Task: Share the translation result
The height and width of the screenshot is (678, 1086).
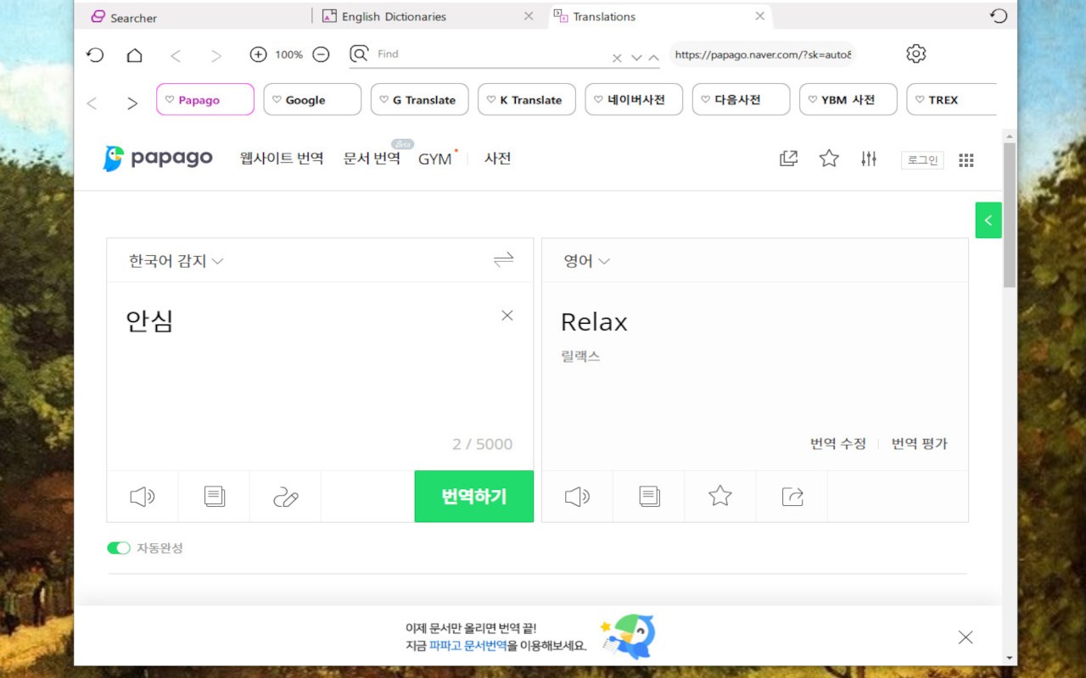Action: click(792, 497)
